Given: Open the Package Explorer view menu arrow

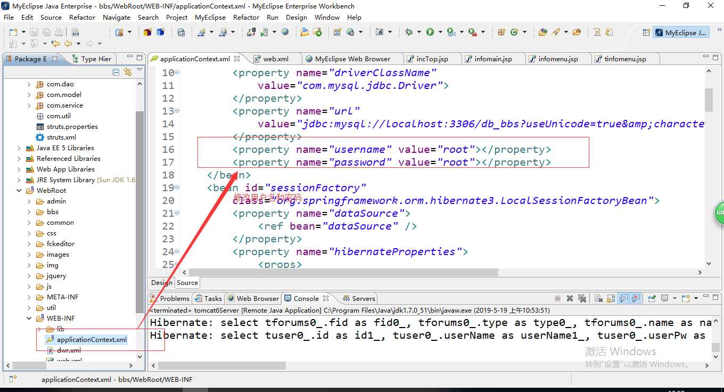Looking at the screenshot, I should tap(139, 70).
